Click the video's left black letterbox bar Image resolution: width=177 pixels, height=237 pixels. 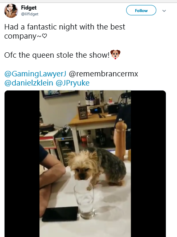[x=22, y=164]
